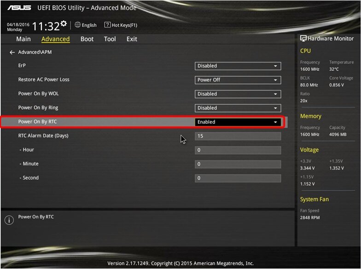Select the RTC Alarm Date (Days) label
Viewport: 362px width, 269px height.
43,136
